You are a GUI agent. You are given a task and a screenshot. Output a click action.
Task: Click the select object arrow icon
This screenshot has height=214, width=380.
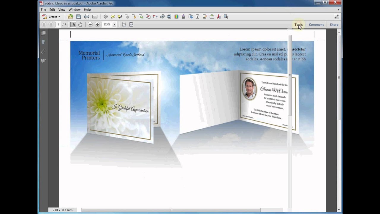click(x=226, y=17)
